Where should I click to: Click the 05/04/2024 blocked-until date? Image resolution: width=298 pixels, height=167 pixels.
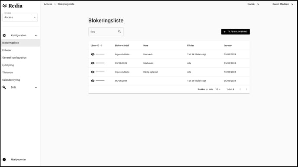pyautogui.click(x=121, y=63)
